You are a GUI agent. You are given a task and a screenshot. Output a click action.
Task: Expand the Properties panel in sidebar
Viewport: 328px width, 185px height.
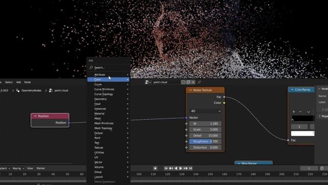320,116
